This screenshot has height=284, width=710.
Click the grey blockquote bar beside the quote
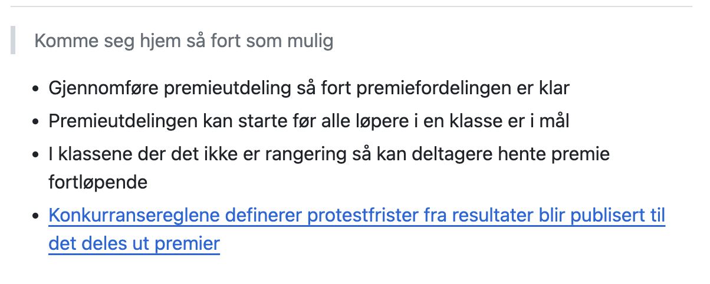pyautogui.click(x=13, y=41)
